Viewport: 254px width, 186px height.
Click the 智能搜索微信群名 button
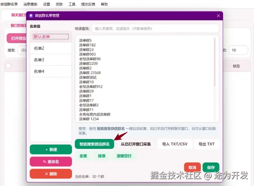pyautogui.click(x=94, y=144)
